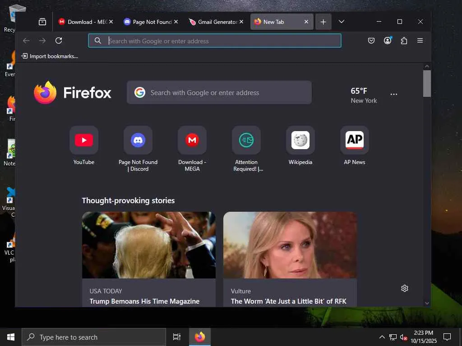Show hidden system tray icons

[x=382, y=337]
